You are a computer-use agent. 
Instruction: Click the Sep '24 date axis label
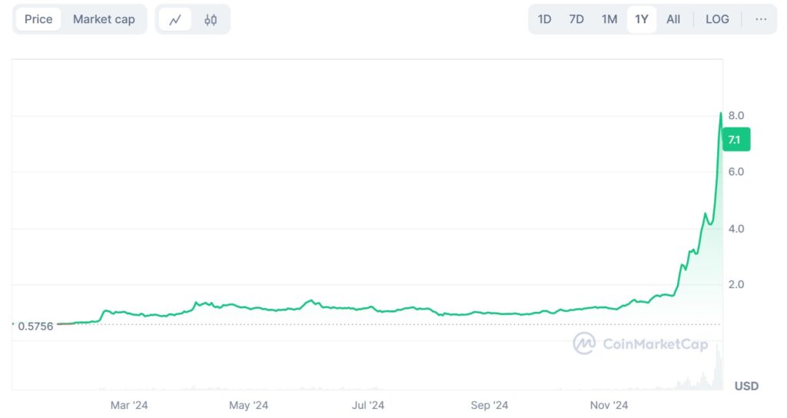[490, 405]
